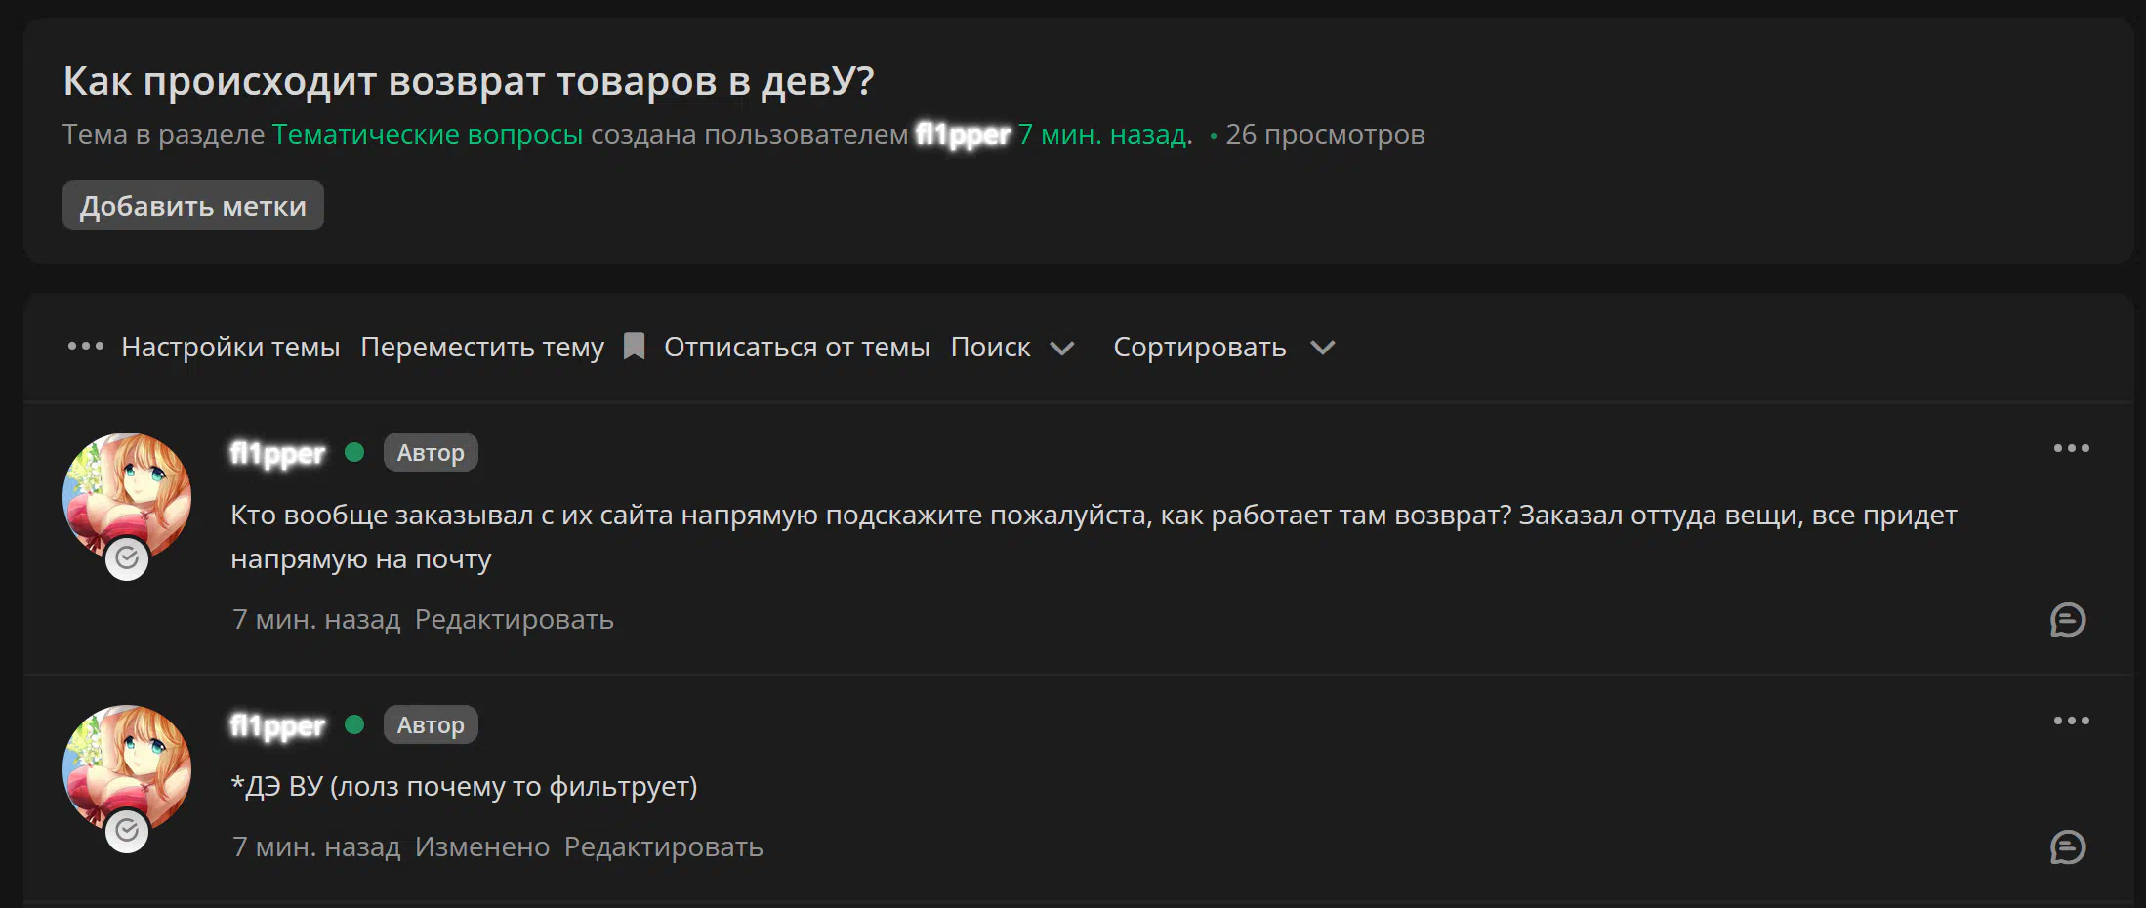Screen dimensions: 2146x908
Task: Open the Тематические вопросы section link
Action: click(428, 135)
